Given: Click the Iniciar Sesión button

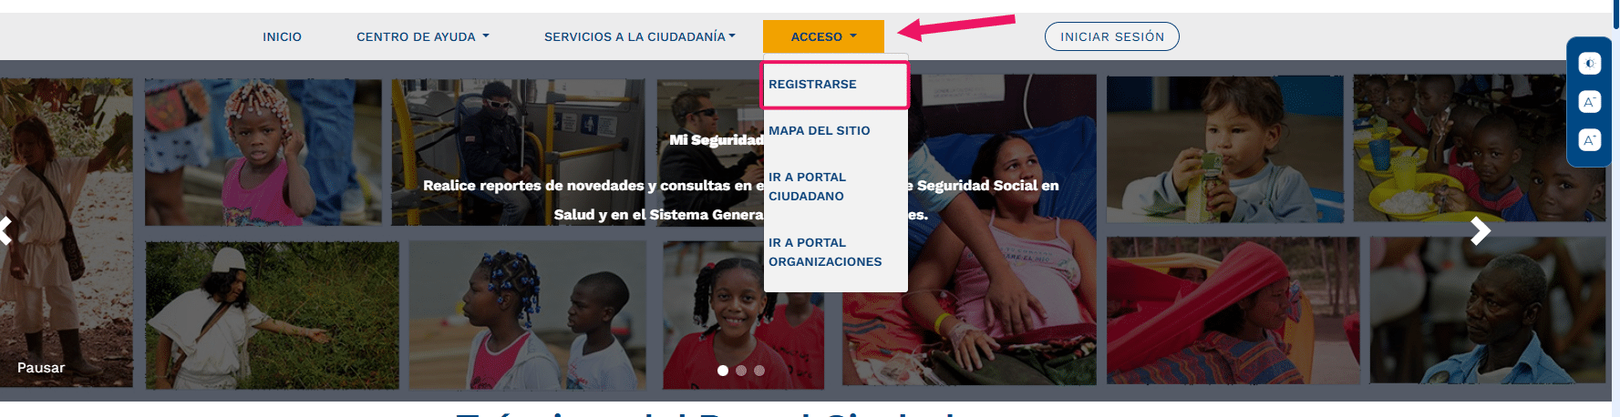Looking at the screenshot, I should (1112, 36).
